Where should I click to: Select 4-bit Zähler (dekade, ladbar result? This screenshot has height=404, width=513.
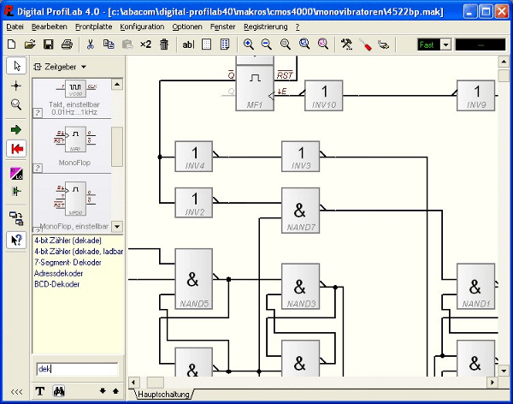pos(79,252)
